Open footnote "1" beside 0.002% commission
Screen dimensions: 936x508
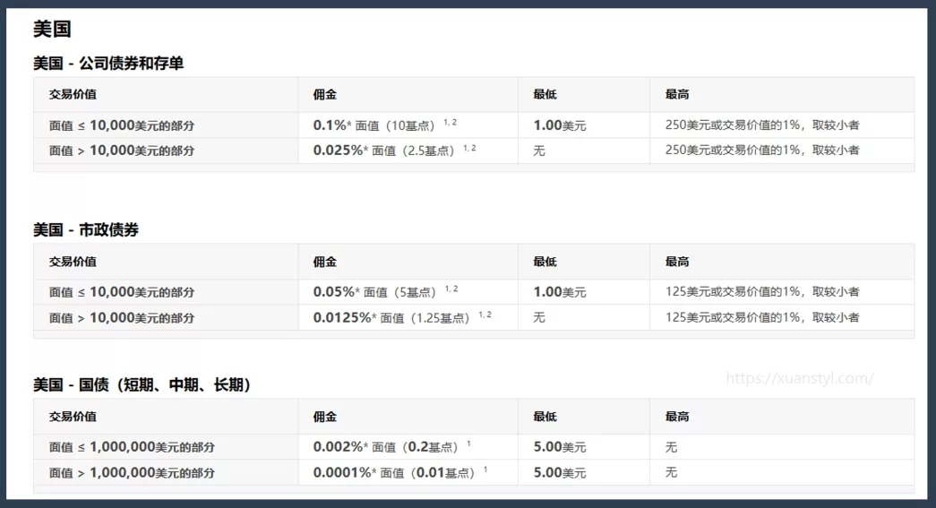click(468, 443)
